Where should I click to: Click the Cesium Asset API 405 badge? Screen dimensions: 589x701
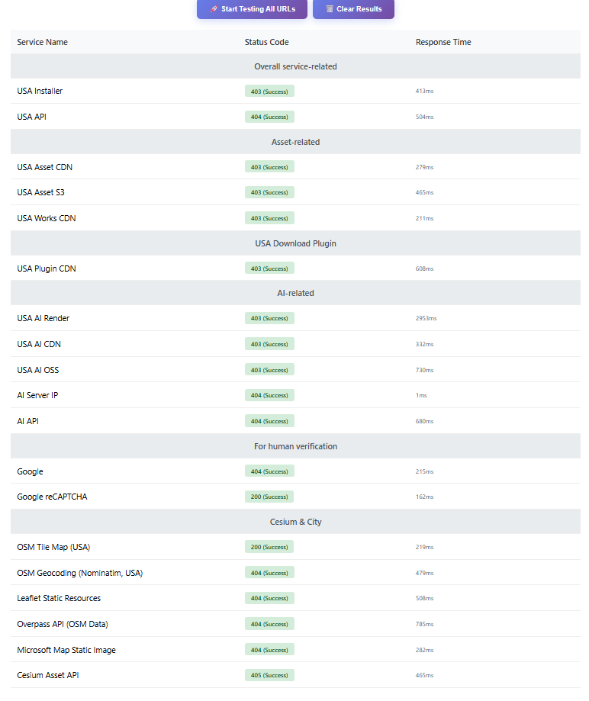(x=269, y=675)
